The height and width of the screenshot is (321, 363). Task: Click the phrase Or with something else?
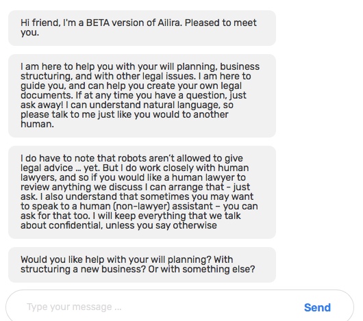coord(201,269)
